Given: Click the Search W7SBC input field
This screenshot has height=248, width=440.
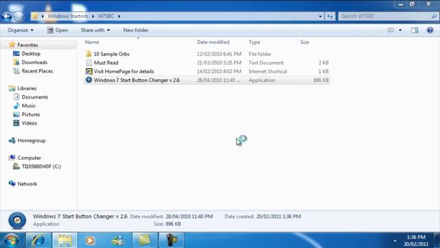Looking at the screenshot, I should coord(384,17).
